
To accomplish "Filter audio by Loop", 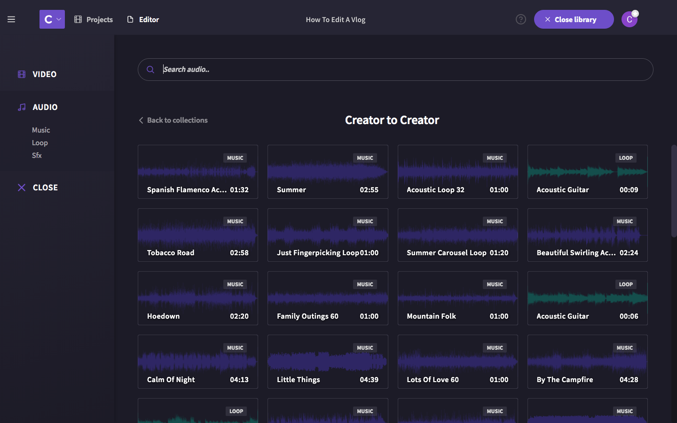I will pos(40,142).
